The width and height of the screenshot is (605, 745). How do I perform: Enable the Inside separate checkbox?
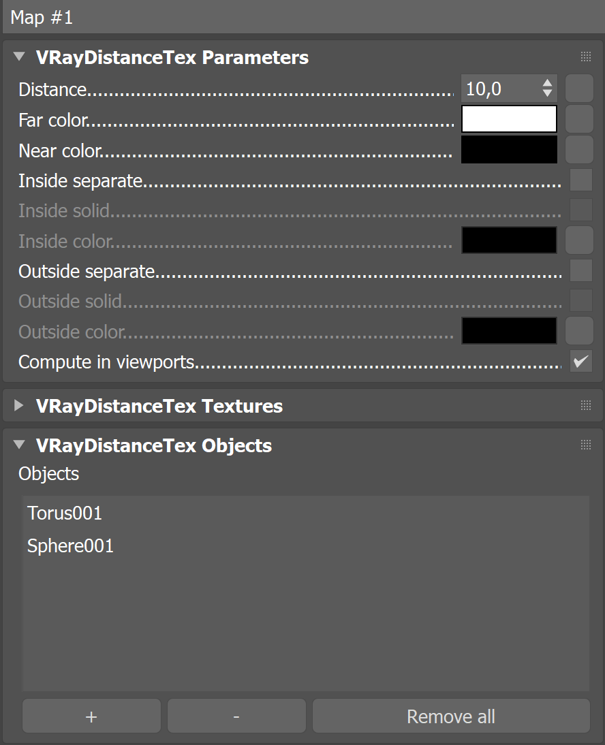[580, 180]
